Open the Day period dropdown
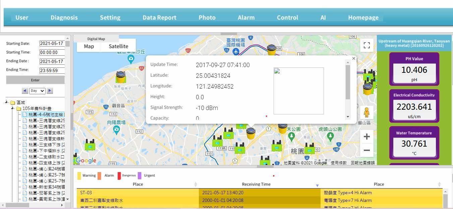The height and width of the screenshot is (209, 453). click(x=37, y=91)
